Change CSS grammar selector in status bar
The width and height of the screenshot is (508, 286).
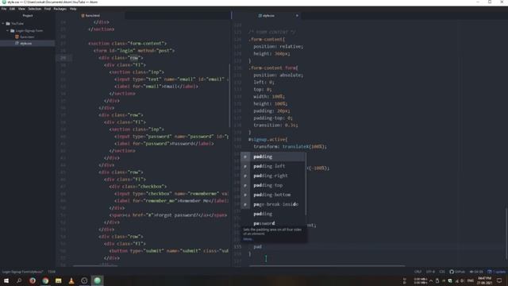[442, 272]
